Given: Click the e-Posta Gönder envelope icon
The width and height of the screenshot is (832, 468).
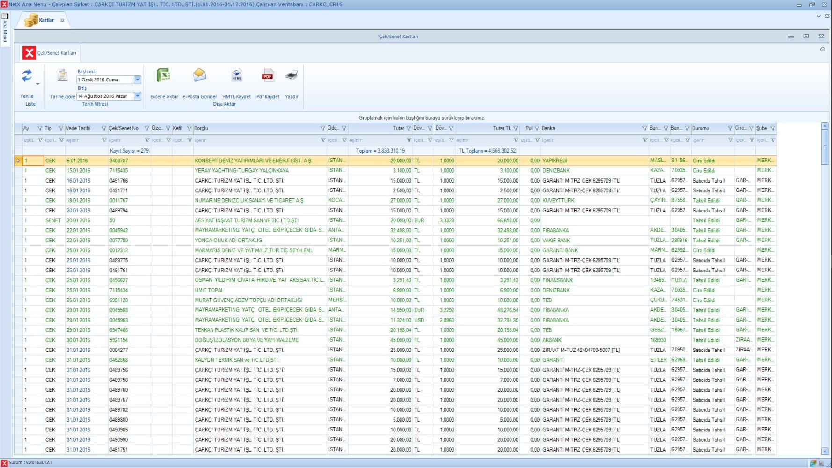Looking at the screenshot, I should (x=199, y=75).
